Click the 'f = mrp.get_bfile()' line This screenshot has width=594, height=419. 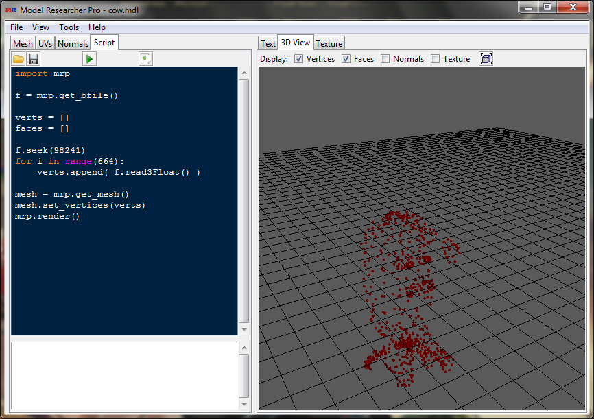[x=67, y=95]
